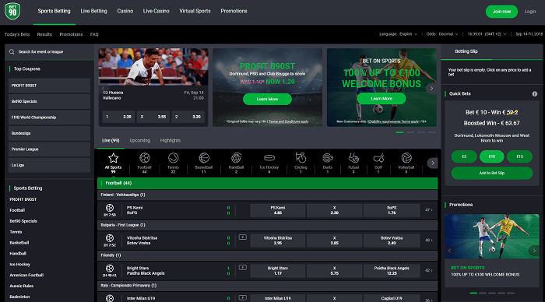Open live stream icon for Vitosha Bistritsa match
Image resolution: width=545 pixels, height=302 pixels.
coord(243,237)
